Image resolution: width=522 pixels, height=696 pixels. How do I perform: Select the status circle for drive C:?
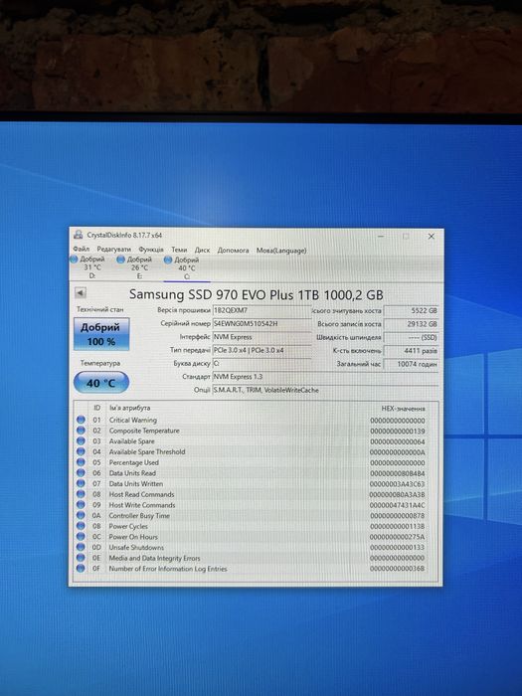(x=168, y=261)
